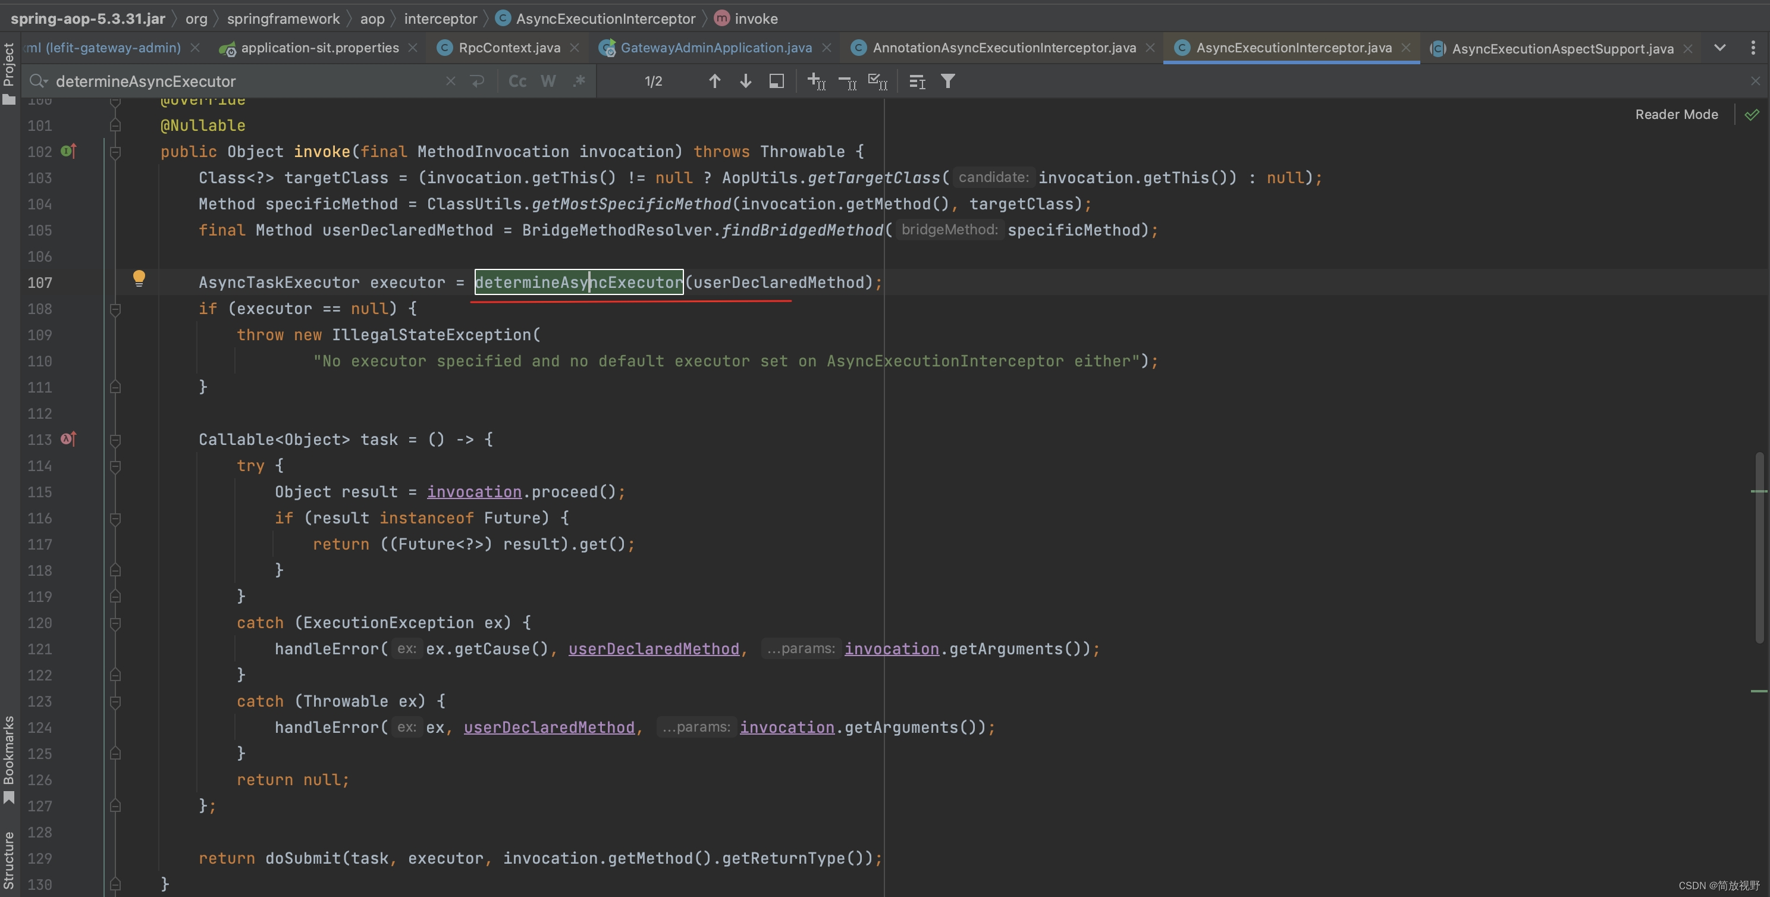The height and width of the screenshot is (897, 1770).
Task: Select the AsyncExecutionInterceptor.java tab
Action: point(1293,49)
